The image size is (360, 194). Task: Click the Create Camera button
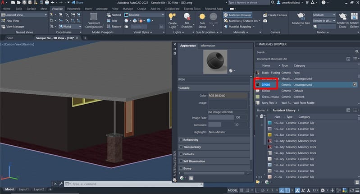click(274, 15)
